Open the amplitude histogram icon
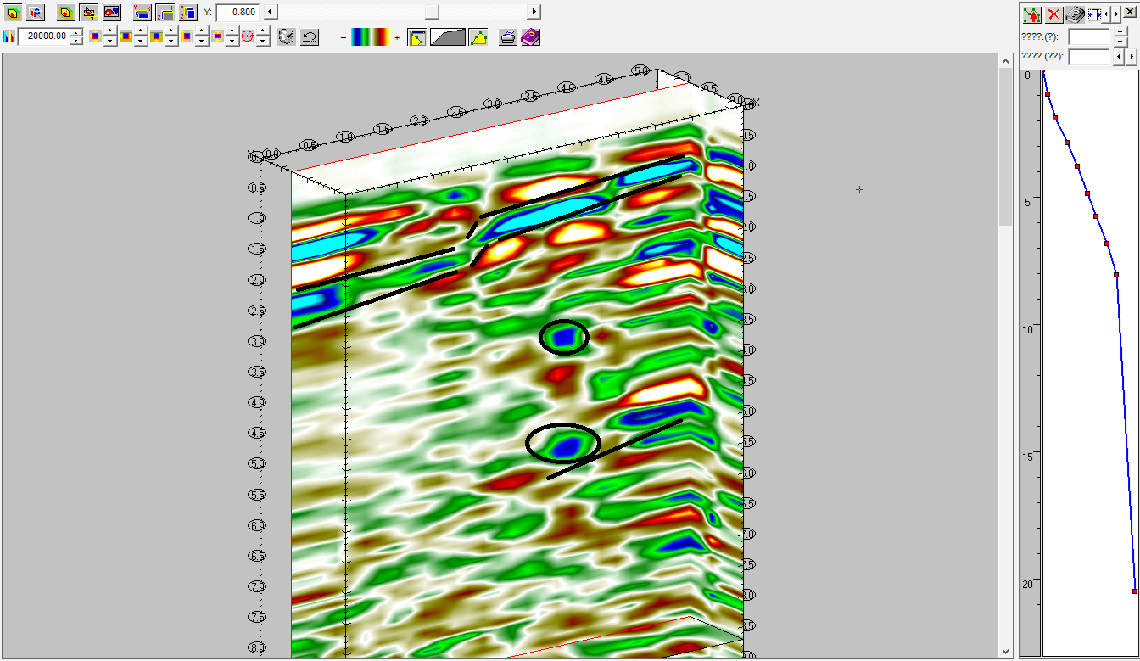The image size is (1140, 661). [x=9, y=36]
